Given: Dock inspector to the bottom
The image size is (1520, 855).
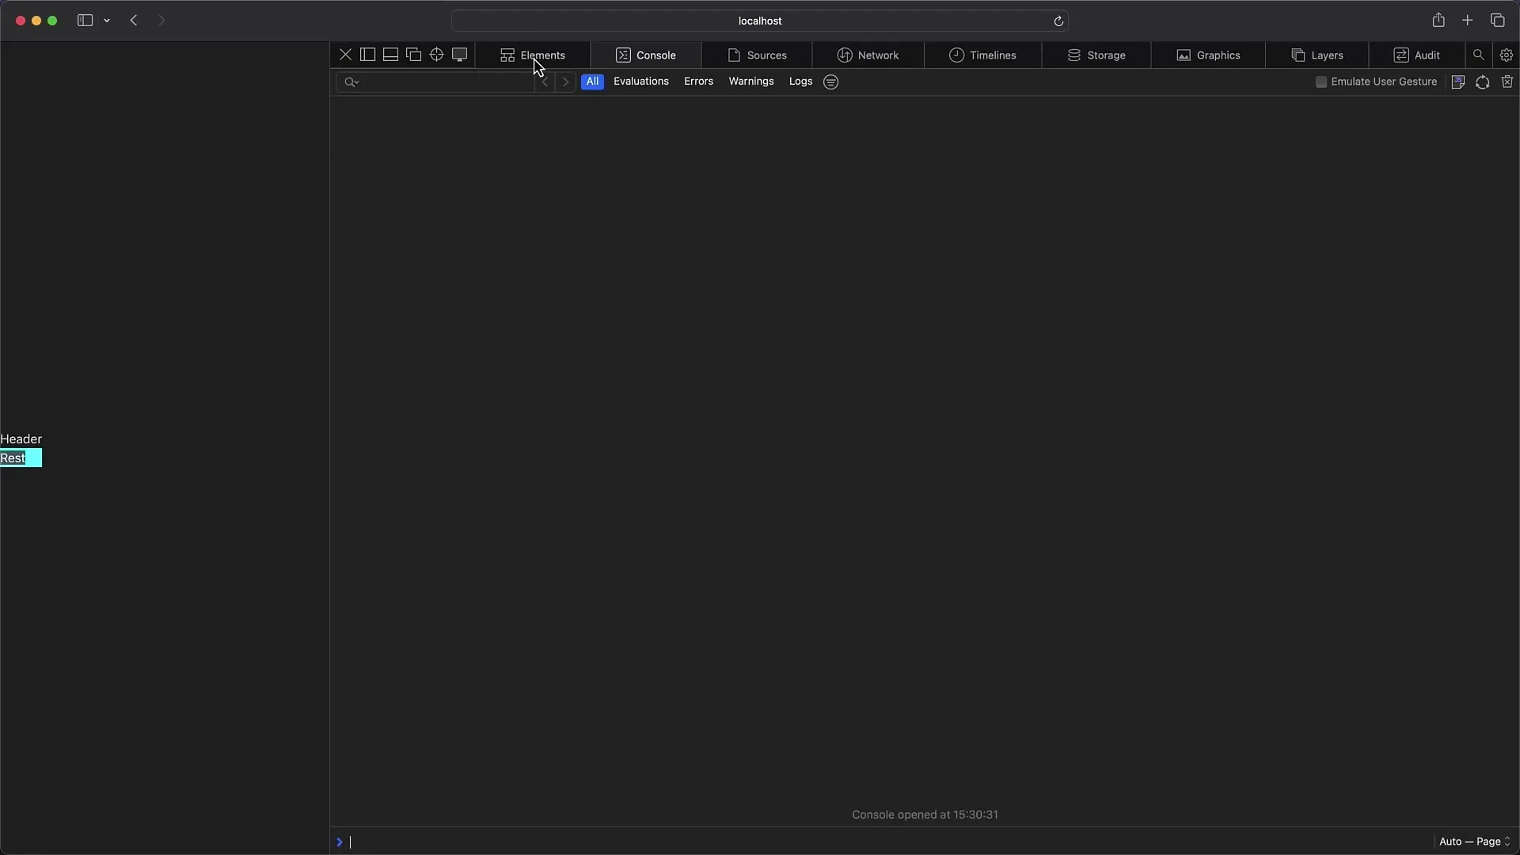Looking at the screenshot, I should tap(390, 55).
